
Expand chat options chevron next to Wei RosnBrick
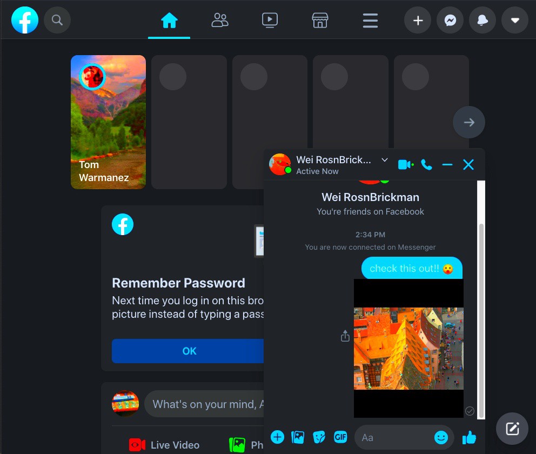point(385,159)
